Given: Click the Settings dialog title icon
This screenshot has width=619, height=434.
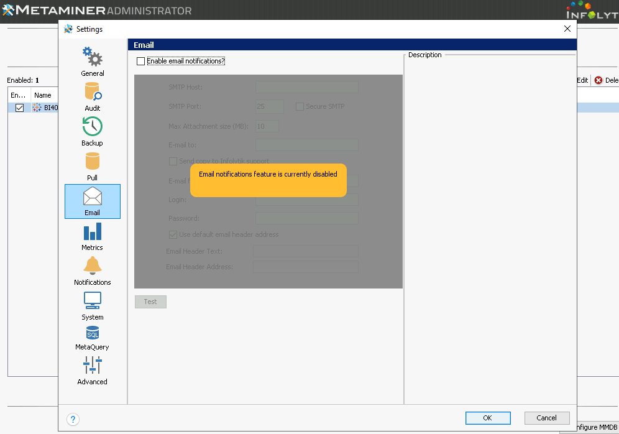Looking at the screenshot, I should pyautogui.click(x=68, y=29).
